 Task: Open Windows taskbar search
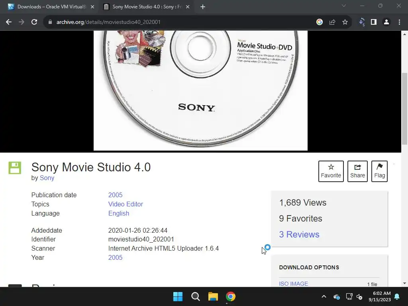pyautogui.click(x=195, y=296)
